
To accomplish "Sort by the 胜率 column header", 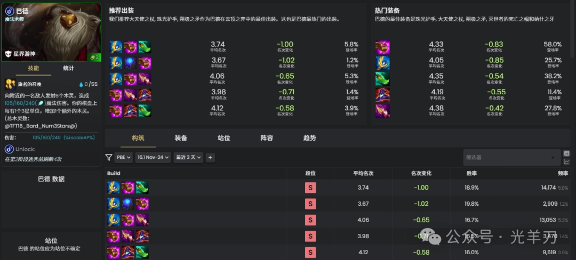I will [x=471, y=173].
